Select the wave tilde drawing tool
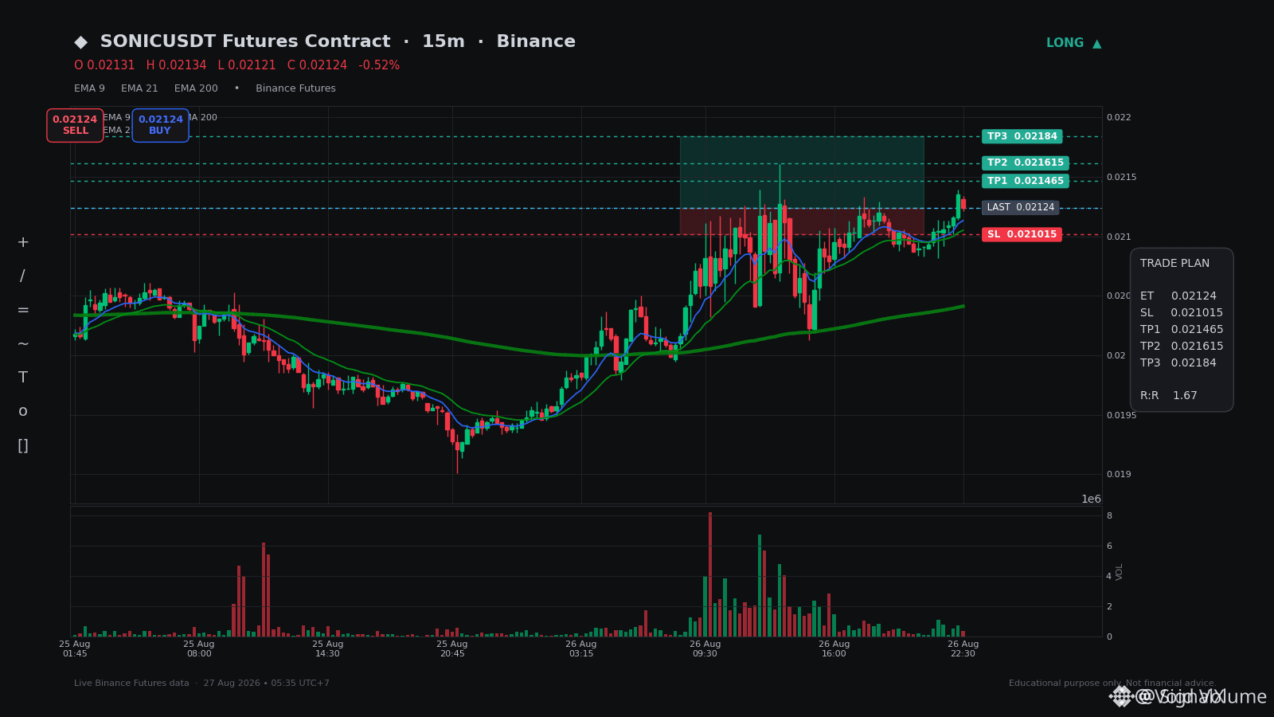This screenshot has height=717, width=1274. click(x=23, y=344)
